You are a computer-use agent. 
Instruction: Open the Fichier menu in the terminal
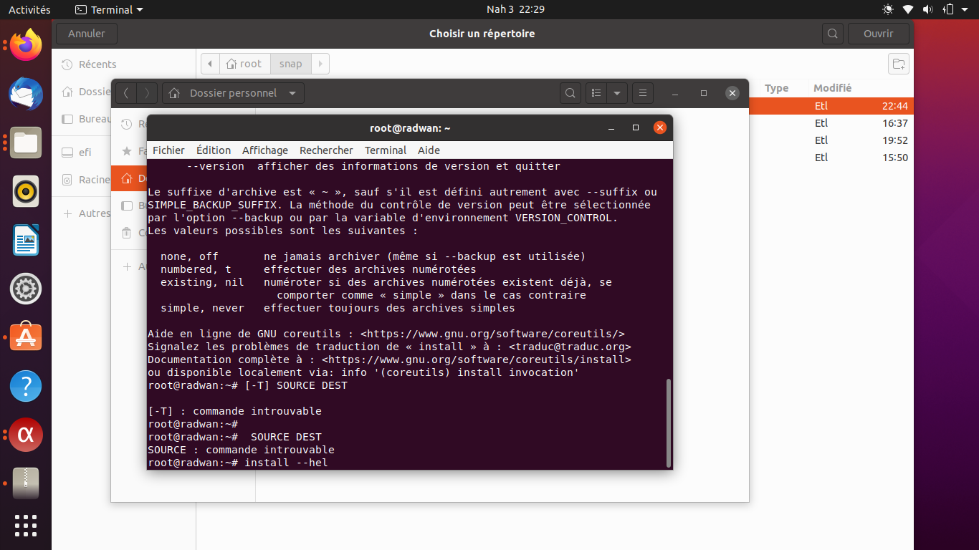pos(168,150)
